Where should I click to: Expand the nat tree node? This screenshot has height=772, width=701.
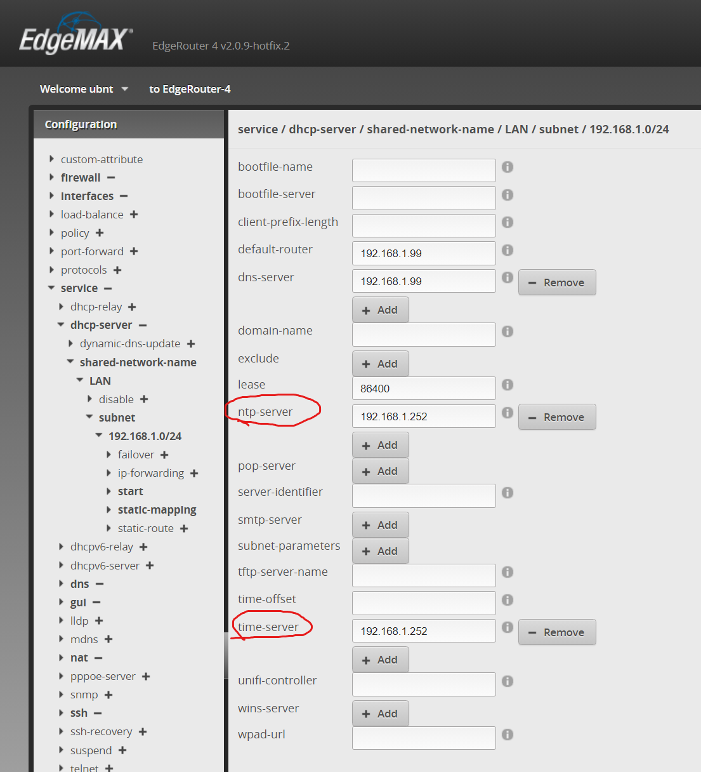tap(61, 658)
